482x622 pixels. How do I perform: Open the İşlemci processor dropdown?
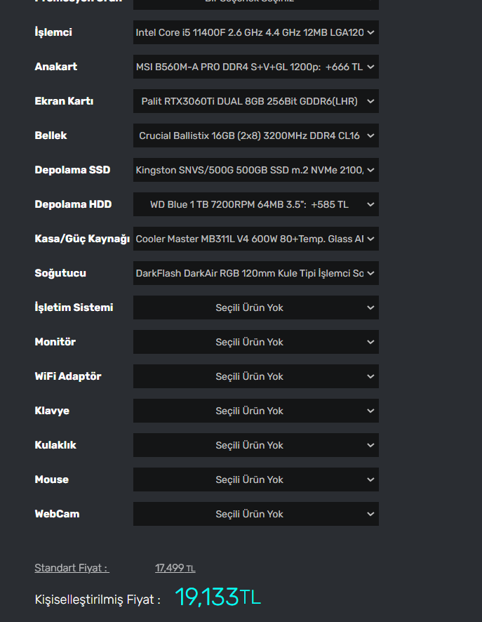pos(255,32)
